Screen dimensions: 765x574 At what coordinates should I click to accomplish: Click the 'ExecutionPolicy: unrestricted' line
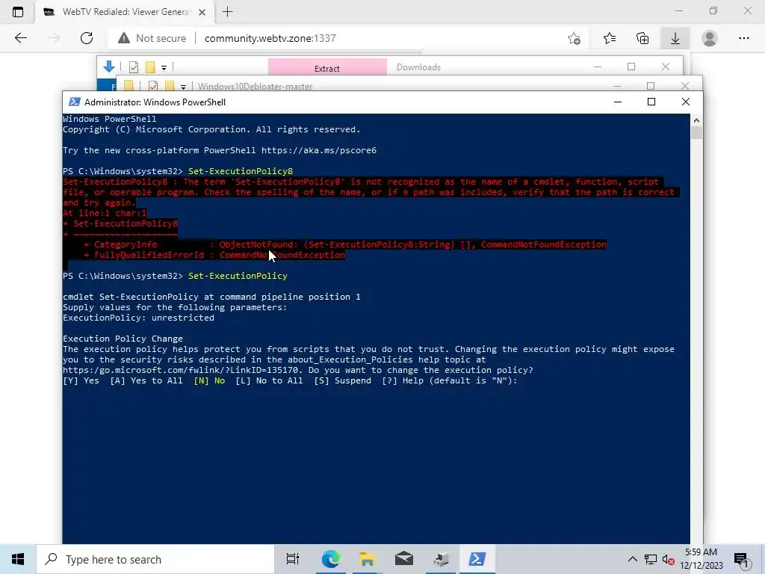coord(138,318)
